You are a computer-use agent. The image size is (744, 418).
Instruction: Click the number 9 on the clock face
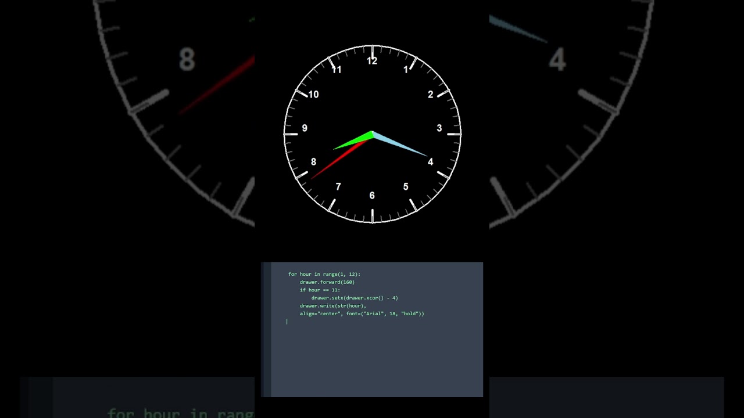305,128
